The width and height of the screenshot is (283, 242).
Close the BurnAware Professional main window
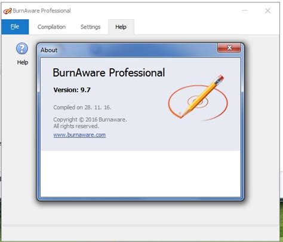(x=267, y=11)
